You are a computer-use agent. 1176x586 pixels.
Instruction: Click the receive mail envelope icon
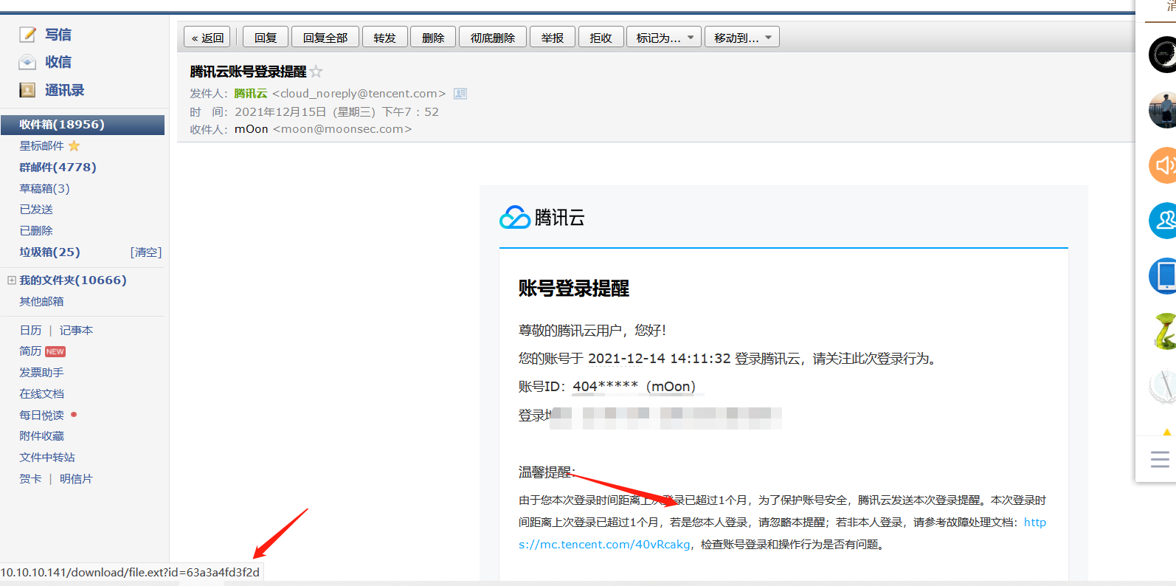[27, 62]
